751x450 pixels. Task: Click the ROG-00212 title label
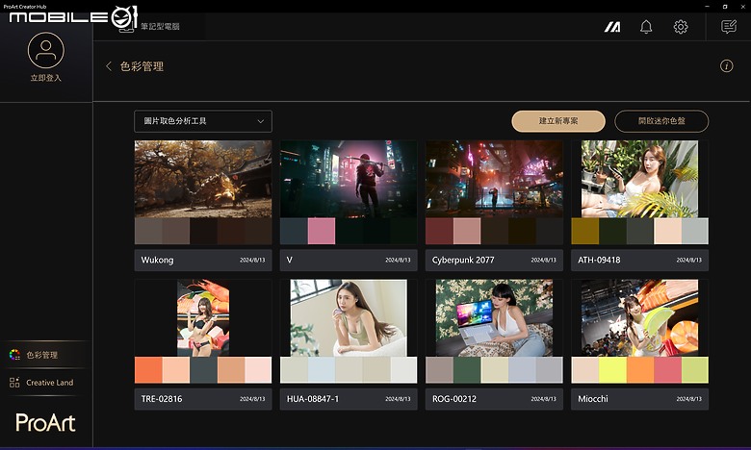454,399
